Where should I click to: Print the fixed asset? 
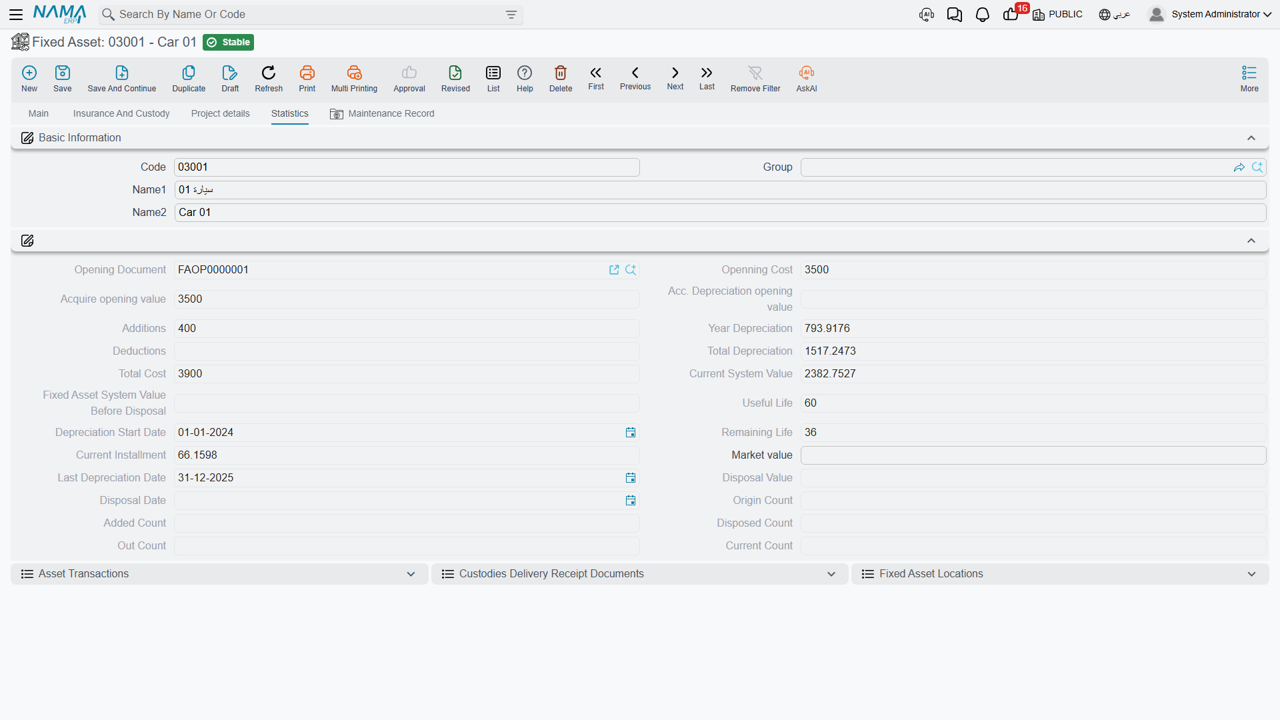307,79
